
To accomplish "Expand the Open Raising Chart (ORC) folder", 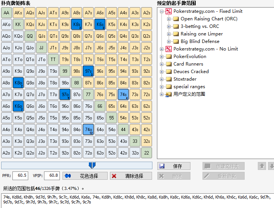I will coord(169,19).
